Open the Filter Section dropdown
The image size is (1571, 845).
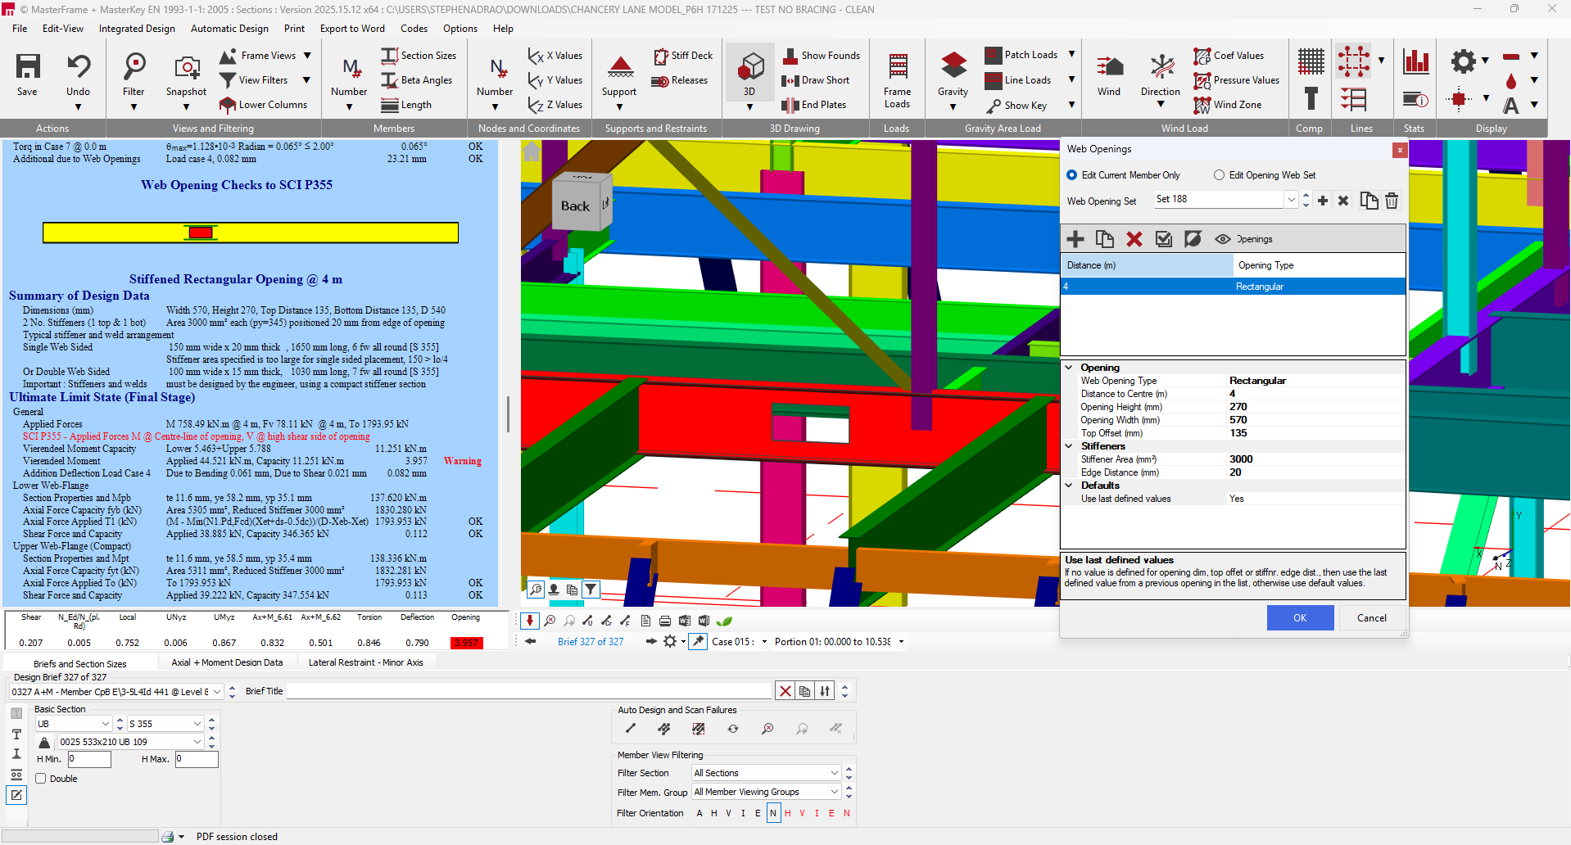(835, 773)
